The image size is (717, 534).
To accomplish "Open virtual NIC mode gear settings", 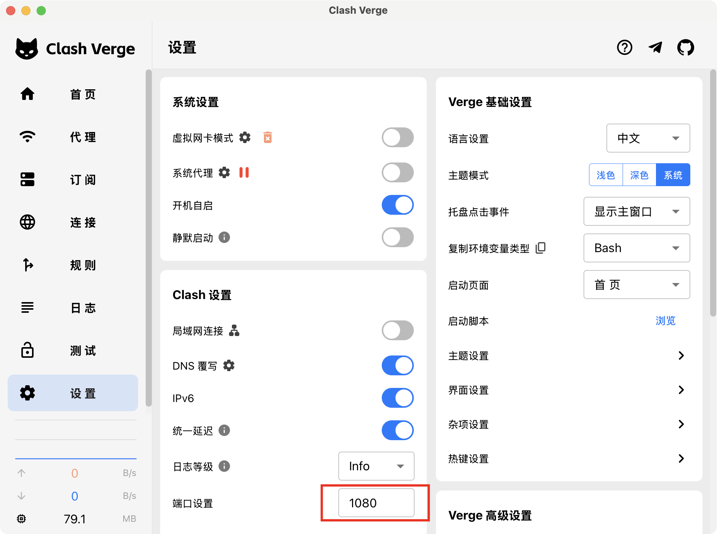I will pos(245,137).
